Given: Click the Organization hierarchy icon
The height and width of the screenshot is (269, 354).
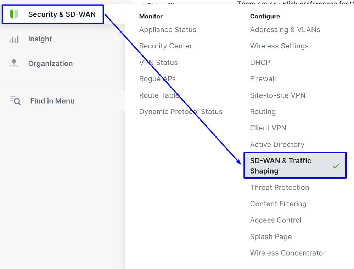Looking at the screenshot, I should [x=14, y=64].
